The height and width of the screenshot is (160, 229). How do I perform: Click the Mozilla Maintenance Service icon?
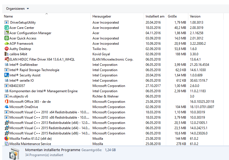[7, 144]
